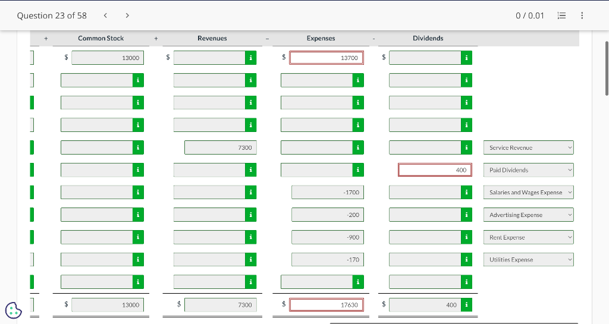
Task: Click Common Stock info icon in Paid Dividends row
Action: pos(138,170)
